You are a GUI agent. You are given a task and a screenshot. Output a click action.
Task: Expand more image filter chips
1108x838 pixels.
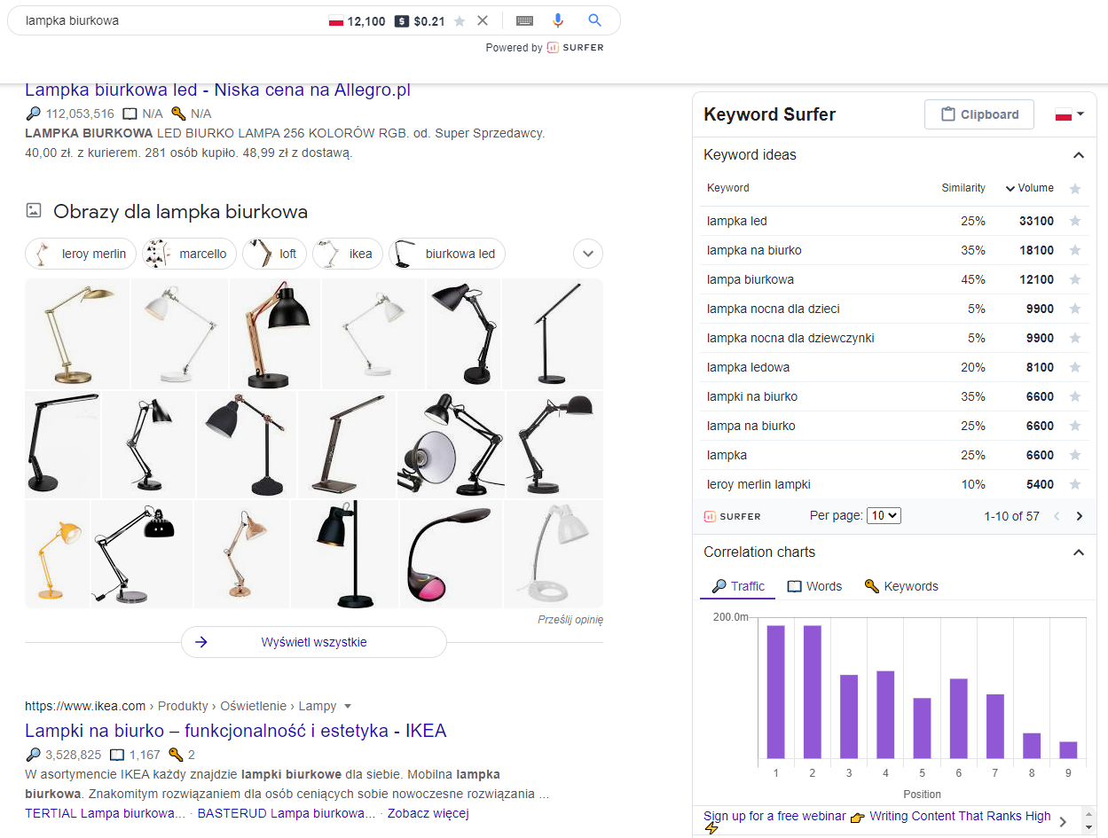[588, 254]
